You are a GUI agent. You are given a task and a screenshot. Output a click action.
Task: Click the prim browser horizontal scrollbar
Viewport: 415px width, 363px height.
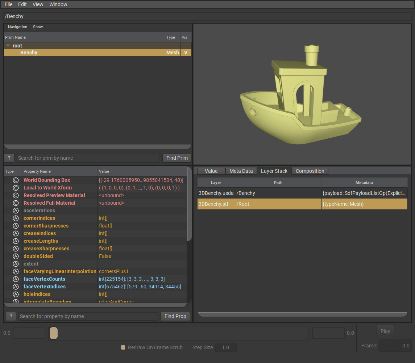pos(97,147)
